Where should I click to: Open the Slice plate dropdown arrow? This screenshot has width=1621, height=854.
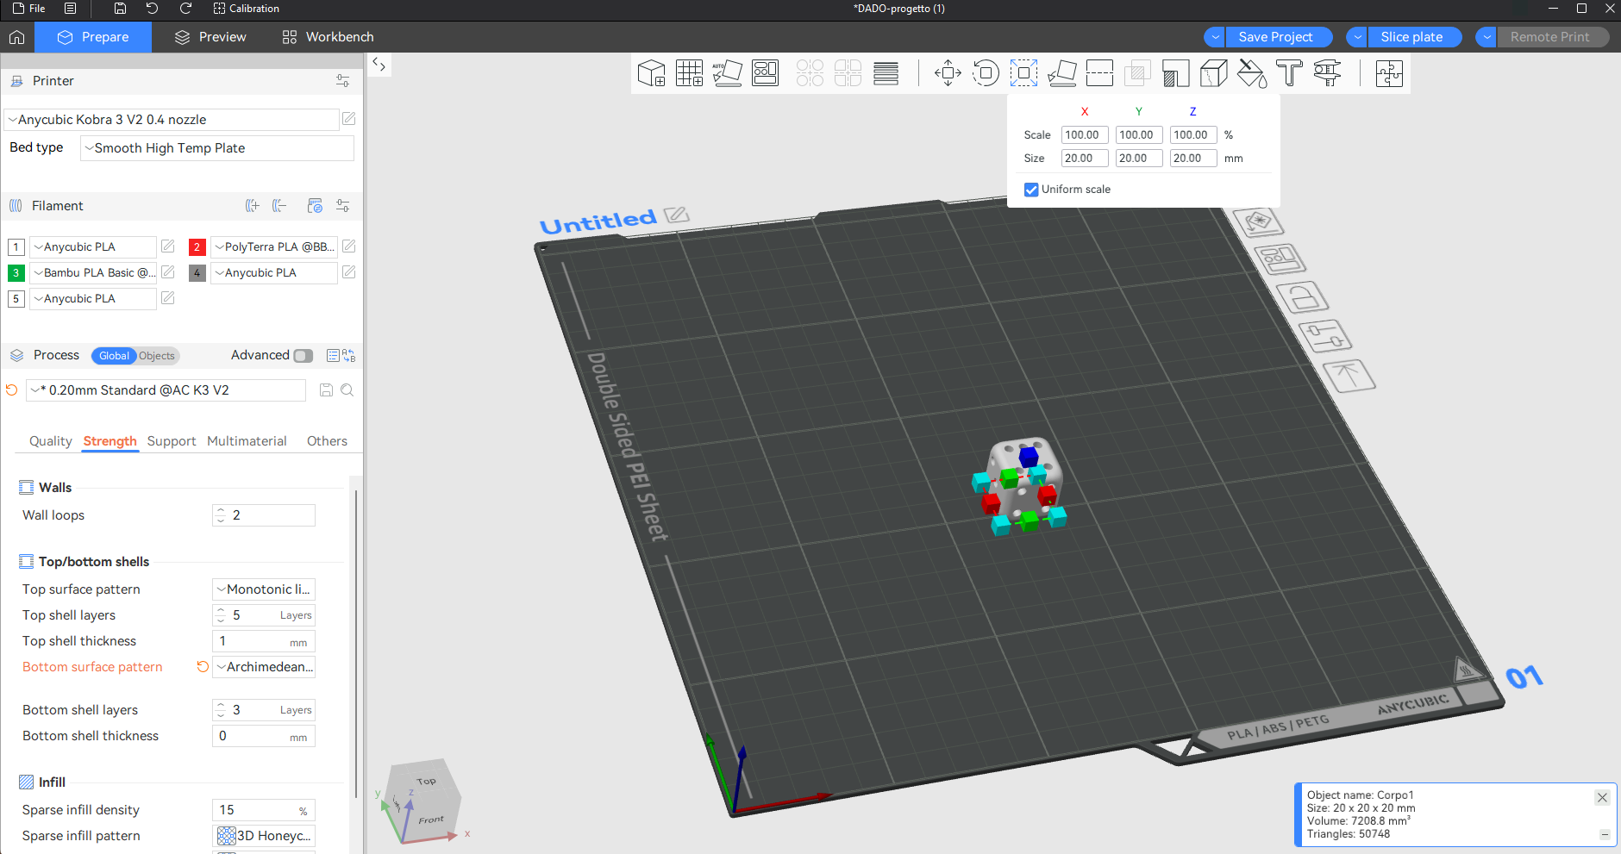tap(1356, 37)
